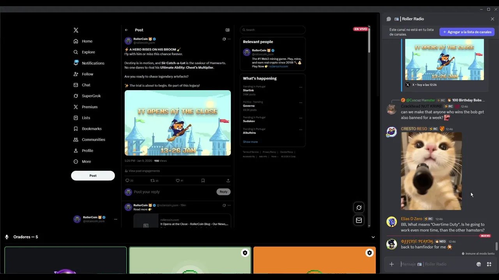Go back using the Post back arrow
This screenshot has height=280, width=499.
(x=126, y=30)
